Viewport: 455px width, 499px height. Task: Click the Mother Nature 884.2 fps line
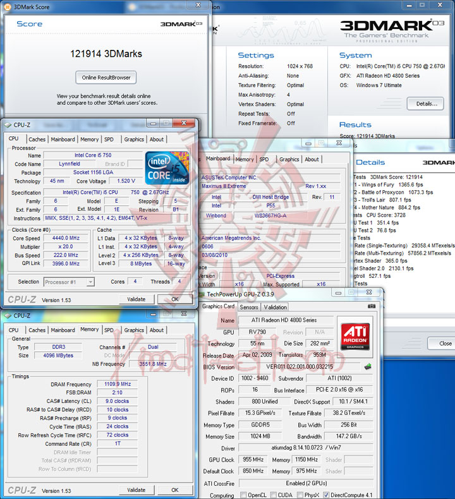(387, 207)
